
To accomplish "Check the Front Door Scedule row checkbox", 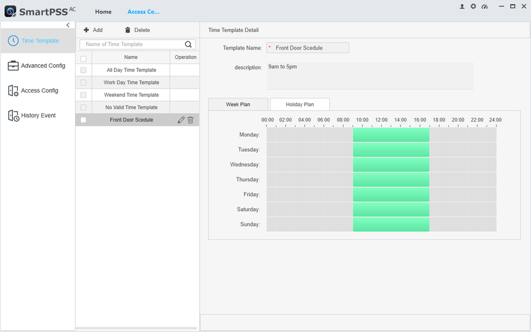I will 83,120.
